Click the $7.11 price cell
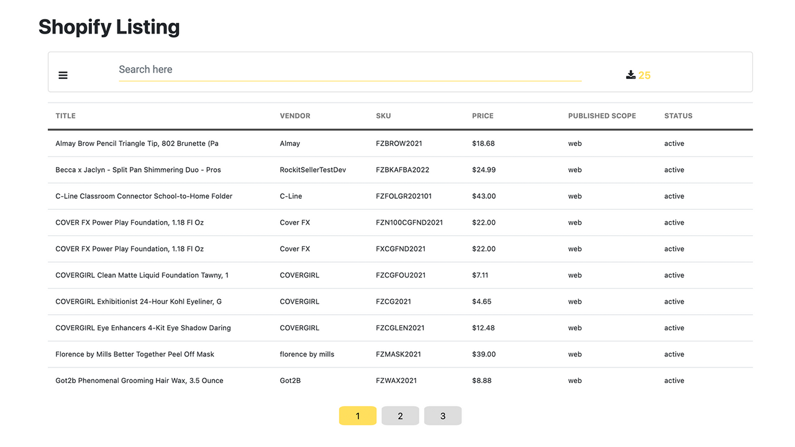795x447 pixels. (x=480, y=275)
